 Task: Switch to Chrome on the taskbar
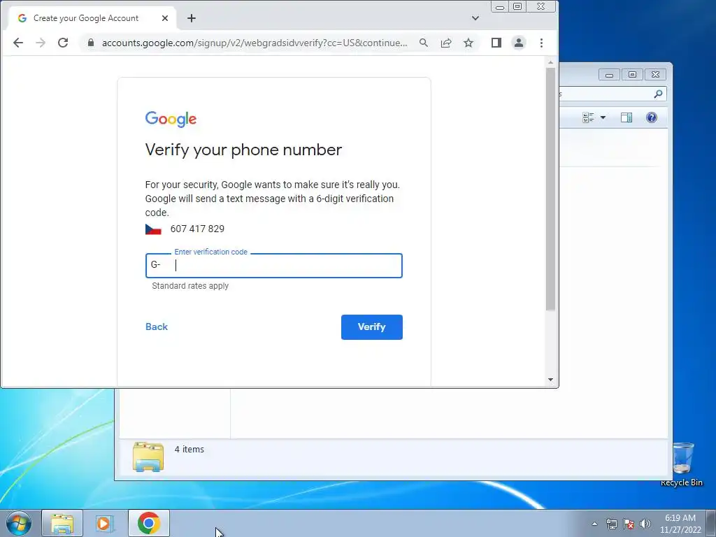pyautogui.click(x=149, y=523)
